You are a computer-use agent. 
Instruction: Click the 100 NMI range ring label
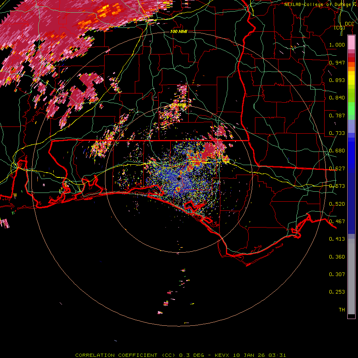click(179, 31)
